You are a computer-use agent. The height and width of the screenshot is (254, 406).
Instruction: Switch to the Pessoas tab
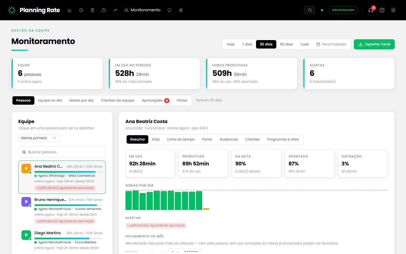click(23, 100)
